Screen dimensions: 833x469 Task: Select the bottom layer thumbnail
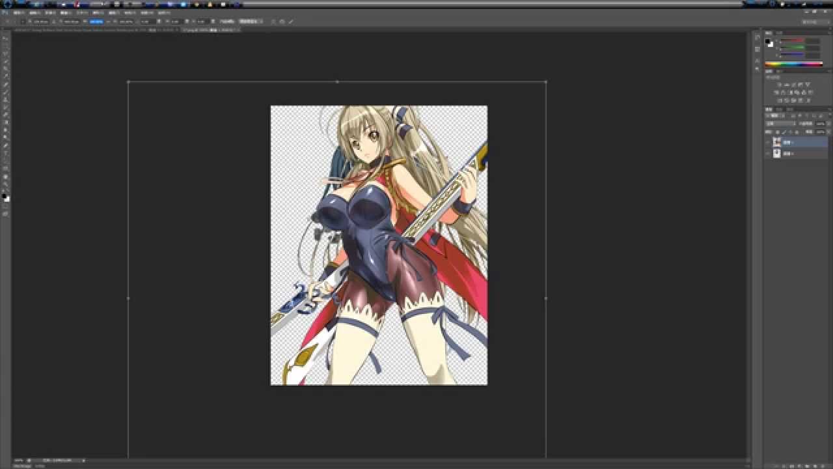[x=776, y=154]
